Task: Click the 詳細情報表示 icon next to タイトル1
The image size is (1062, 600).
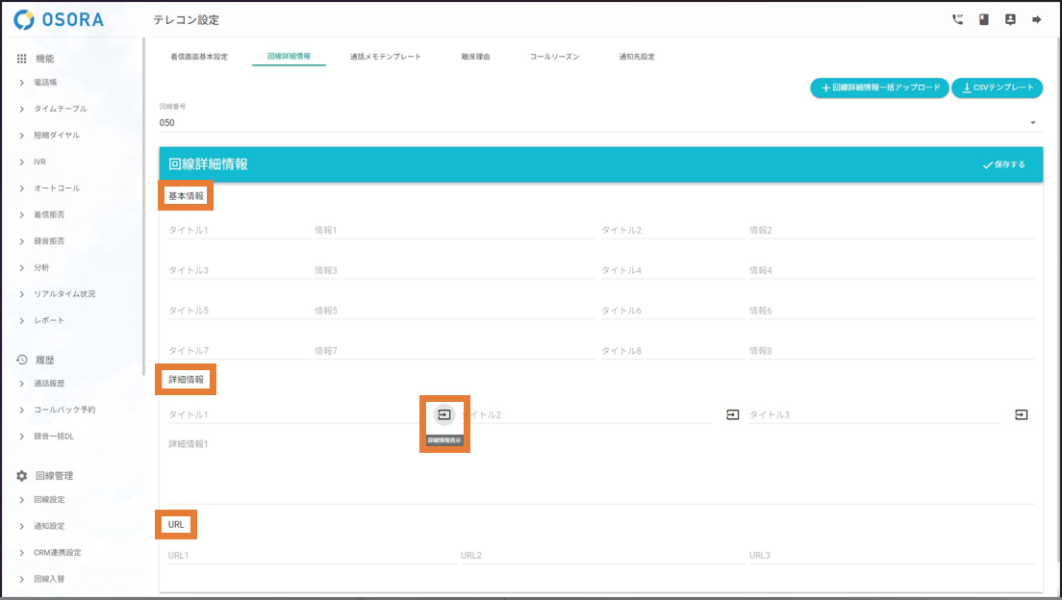Action: (x=443, y=414)
